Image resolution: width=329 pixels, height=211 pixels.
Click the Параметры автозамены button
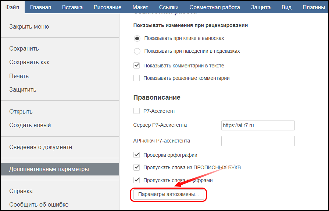[x=168, y=195]
